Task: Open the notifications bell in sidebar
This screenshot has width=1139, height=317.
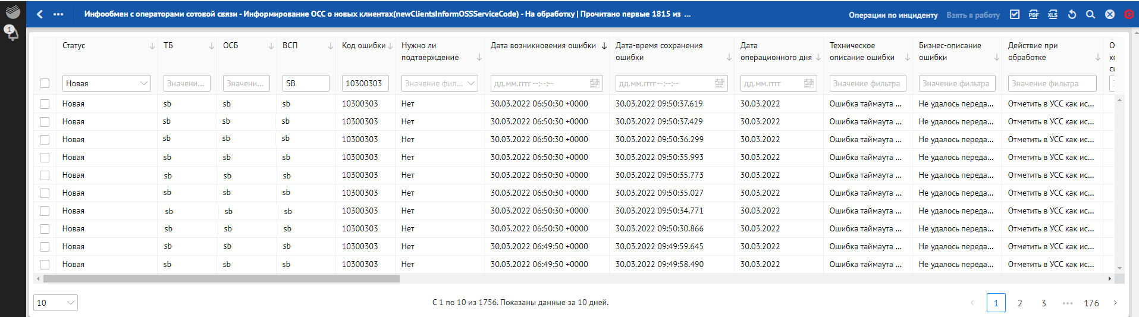Action: point(11,33)
